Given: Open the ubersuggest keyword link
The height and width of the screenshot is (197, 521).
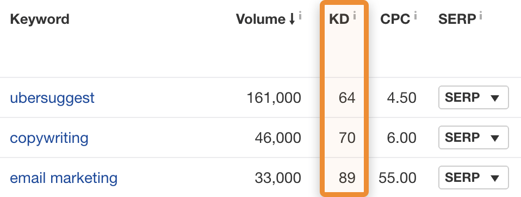Looking at the screenshot, I should click(52, 98).
